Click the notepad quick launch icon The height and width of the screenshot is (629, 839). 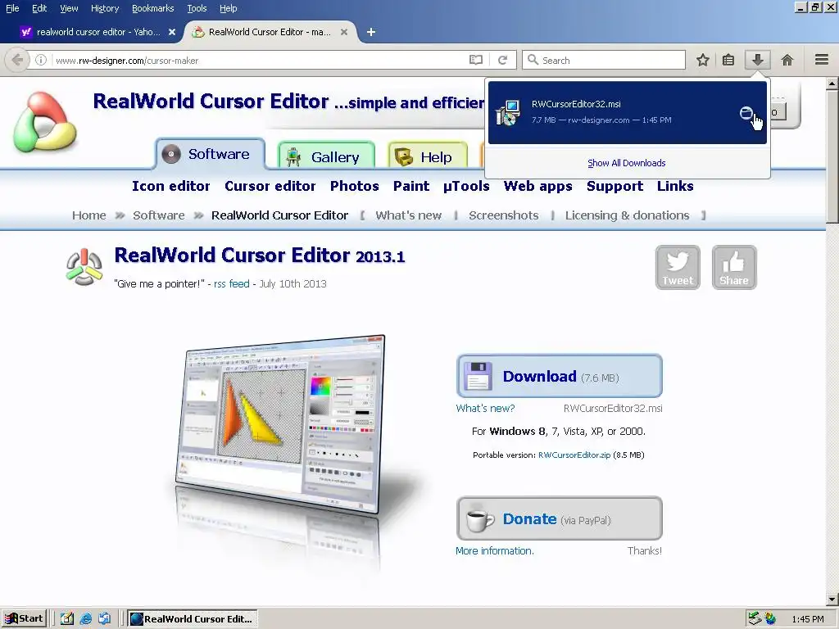coord(67,619)
